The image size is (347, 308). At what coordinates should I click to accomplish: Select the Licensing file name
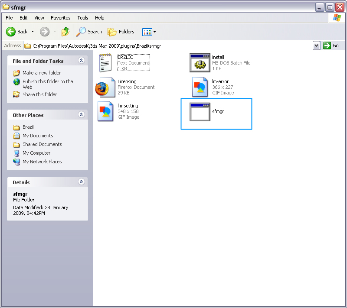click(x=127, y=81)
